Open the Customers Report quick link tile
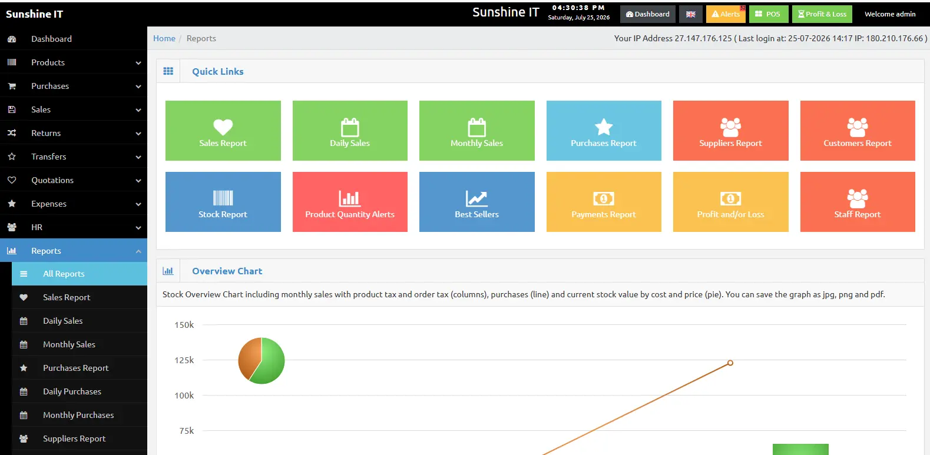This screenshot has width=930, height=455. [858, 131]
